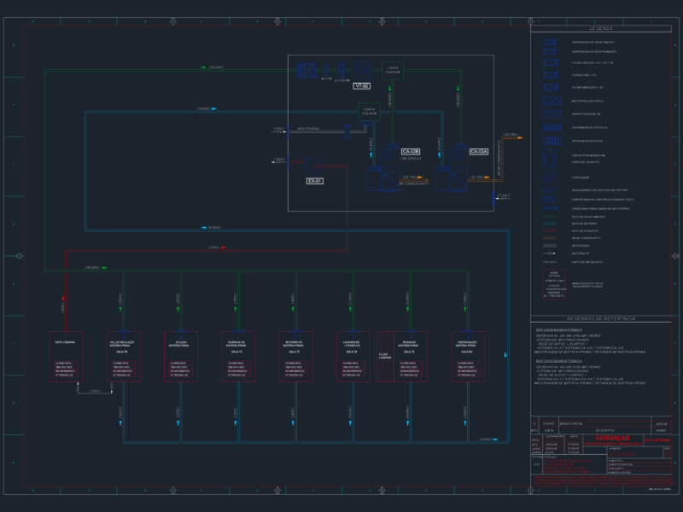Click the (12.750) condensation airflow label at top right

511,135
